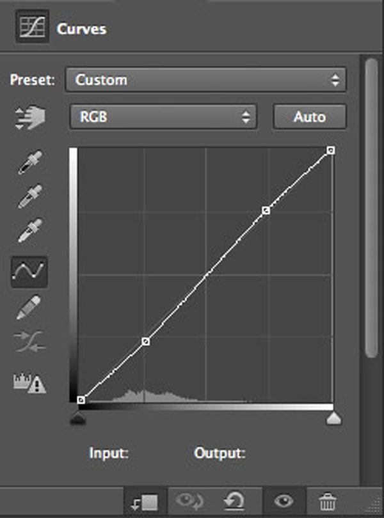Select the on-image targeted adjustment hand tool

tap(30, 117)
